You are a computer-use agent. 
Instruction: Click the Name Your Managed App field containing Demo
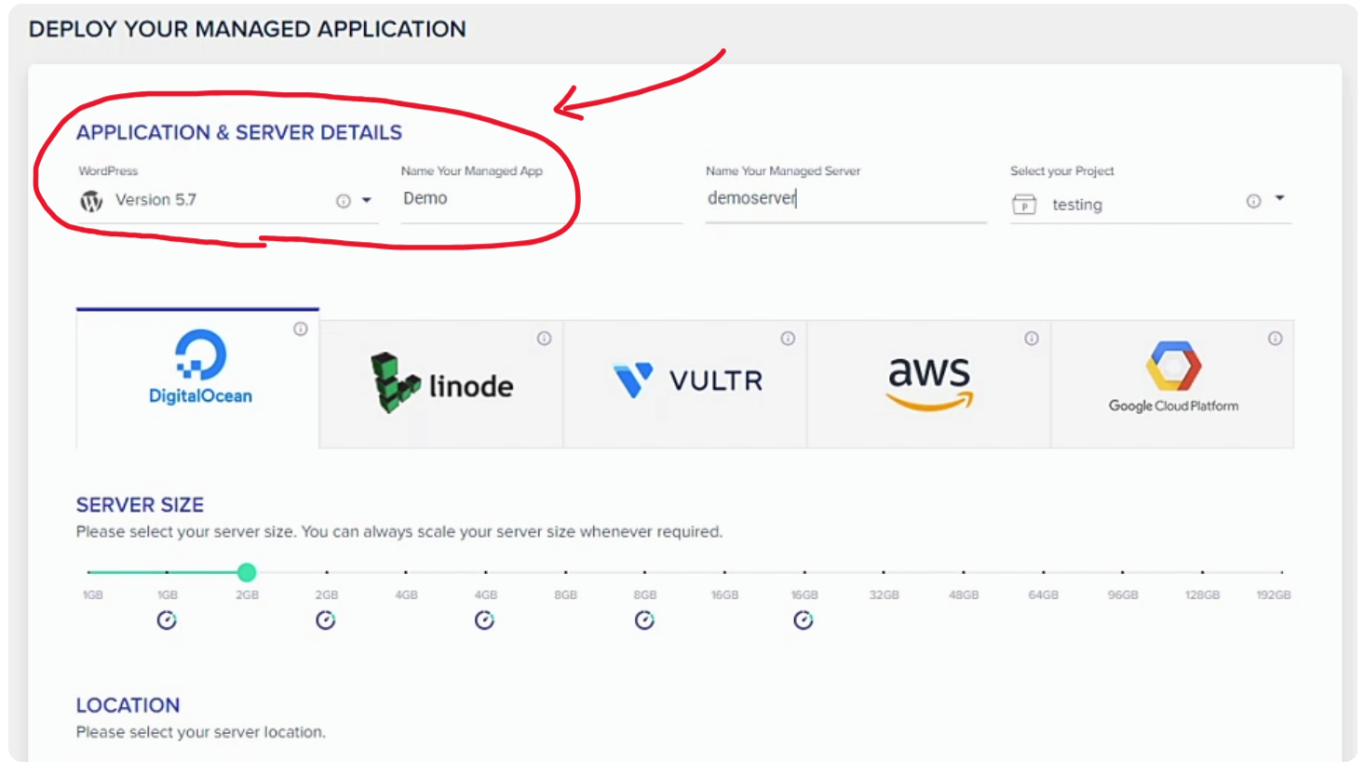click(541, 199)
